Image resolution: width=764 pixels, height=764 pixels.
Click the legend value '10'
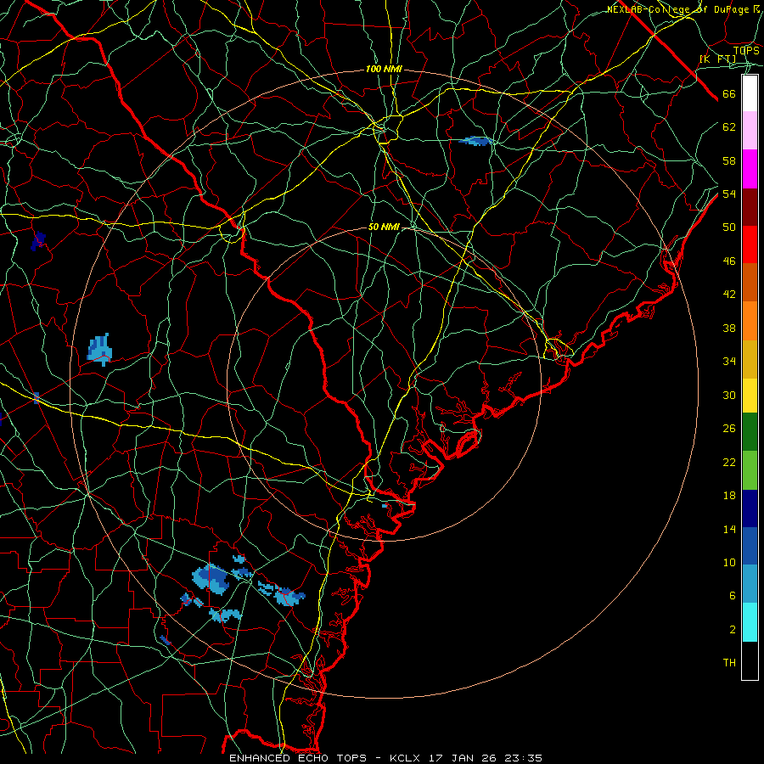click(x=729, y=563)
